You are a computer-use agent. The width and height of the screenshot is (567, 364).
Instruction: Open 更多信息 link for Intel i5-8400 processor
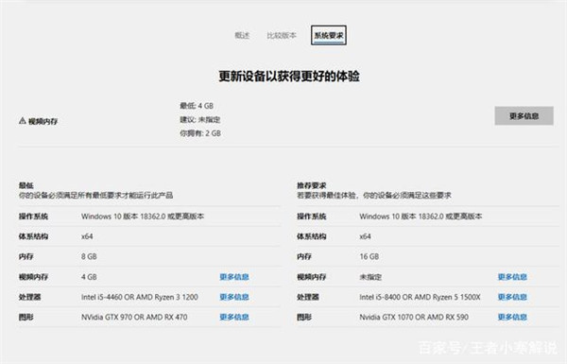pos(512,297)
